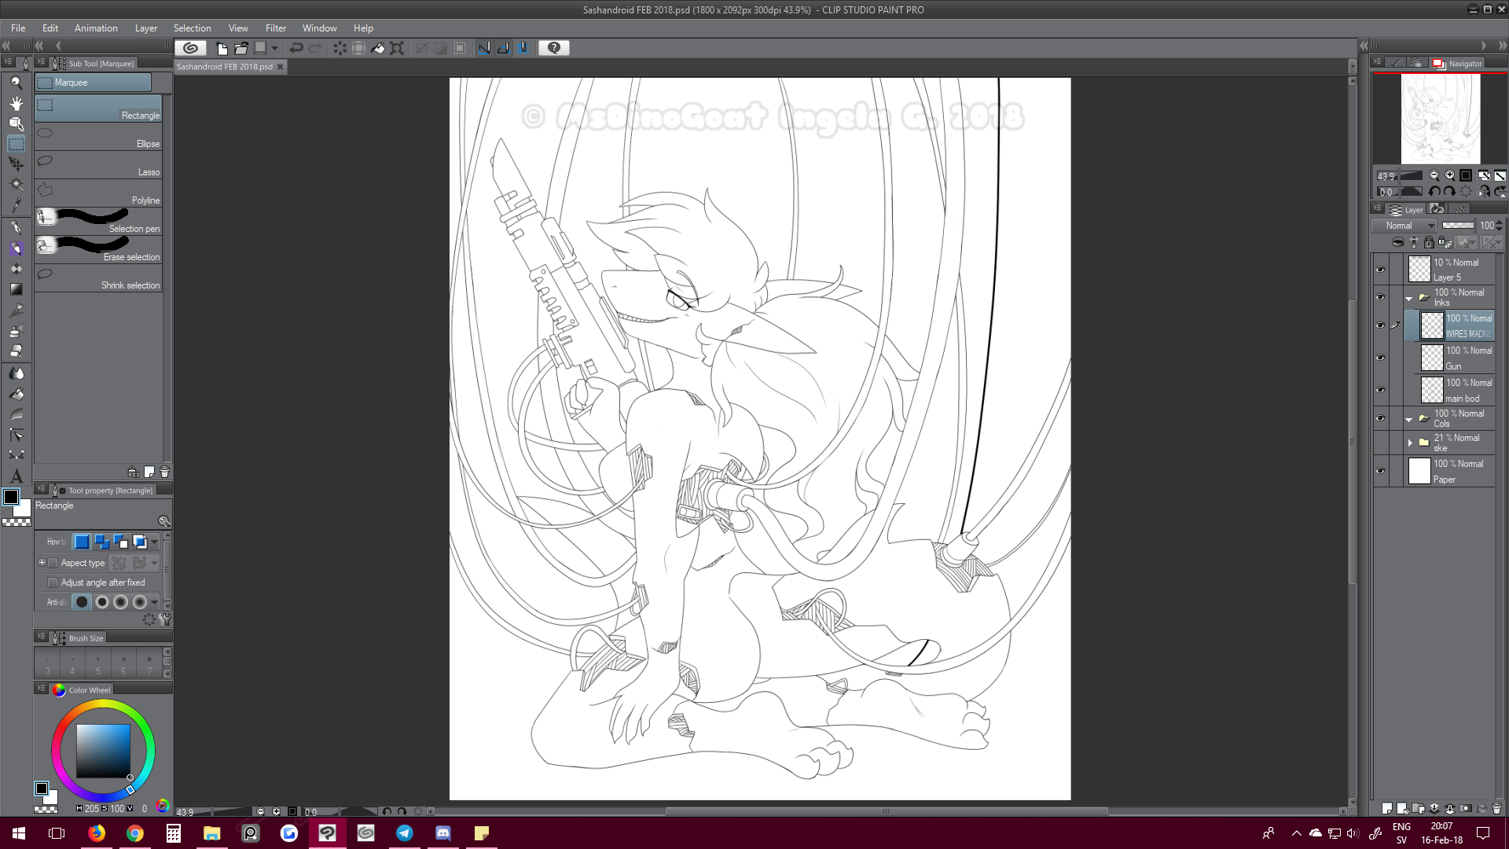The height and width of the screenshot is (849, 1509).
Task: Select the Gradient tool
Action: 16,289
